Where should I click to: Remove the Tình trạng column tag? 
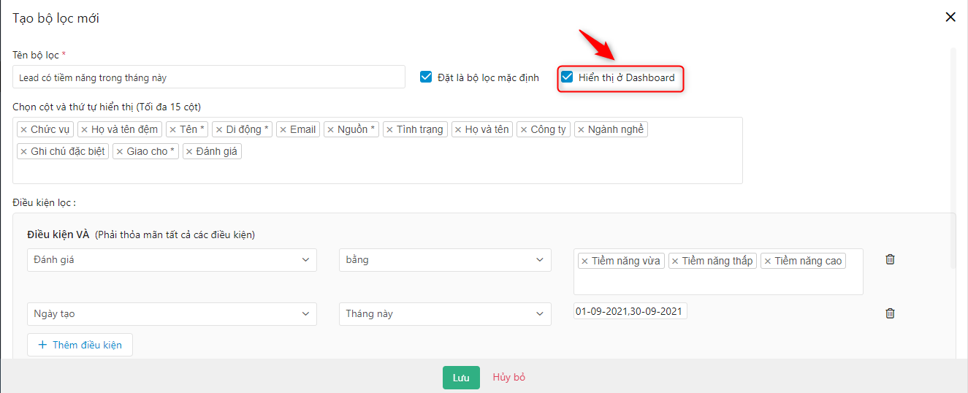pos(389,130)
